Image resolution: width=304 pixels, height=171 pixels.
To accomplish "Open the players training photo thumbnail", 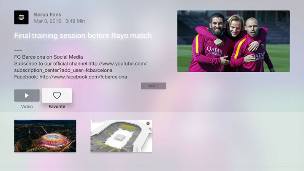I will pyautogui.click(x=233, y=41).
